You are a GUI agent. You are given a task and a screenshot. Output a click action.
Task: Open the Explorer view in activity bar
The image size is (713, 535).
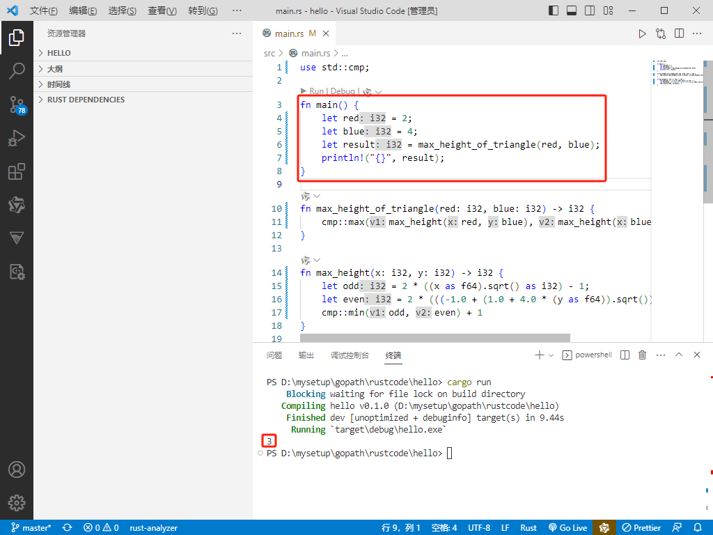[17, 38]
